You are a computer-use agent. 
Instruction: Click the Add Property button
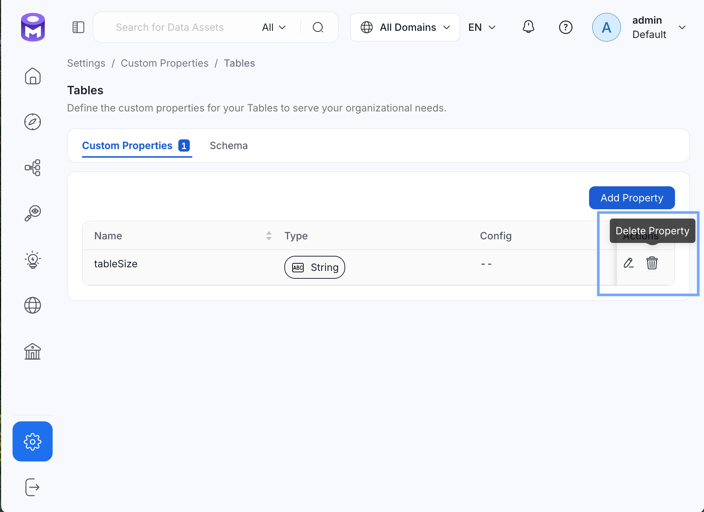pos(632,198)
